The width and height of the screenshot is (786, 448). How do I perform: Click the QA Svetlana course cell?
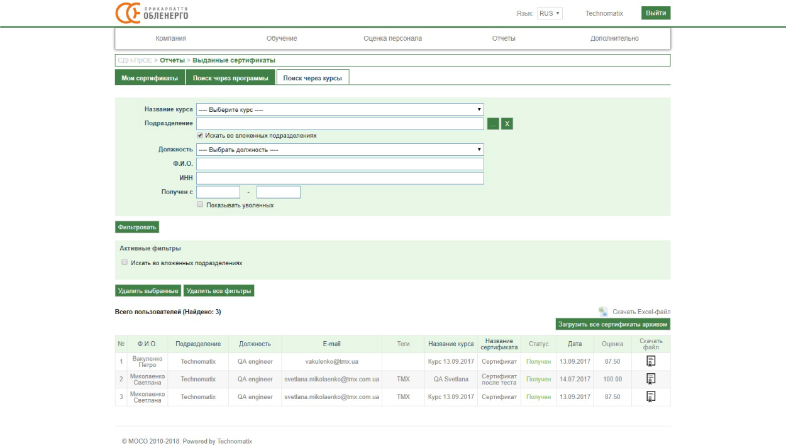click(451, 380)
